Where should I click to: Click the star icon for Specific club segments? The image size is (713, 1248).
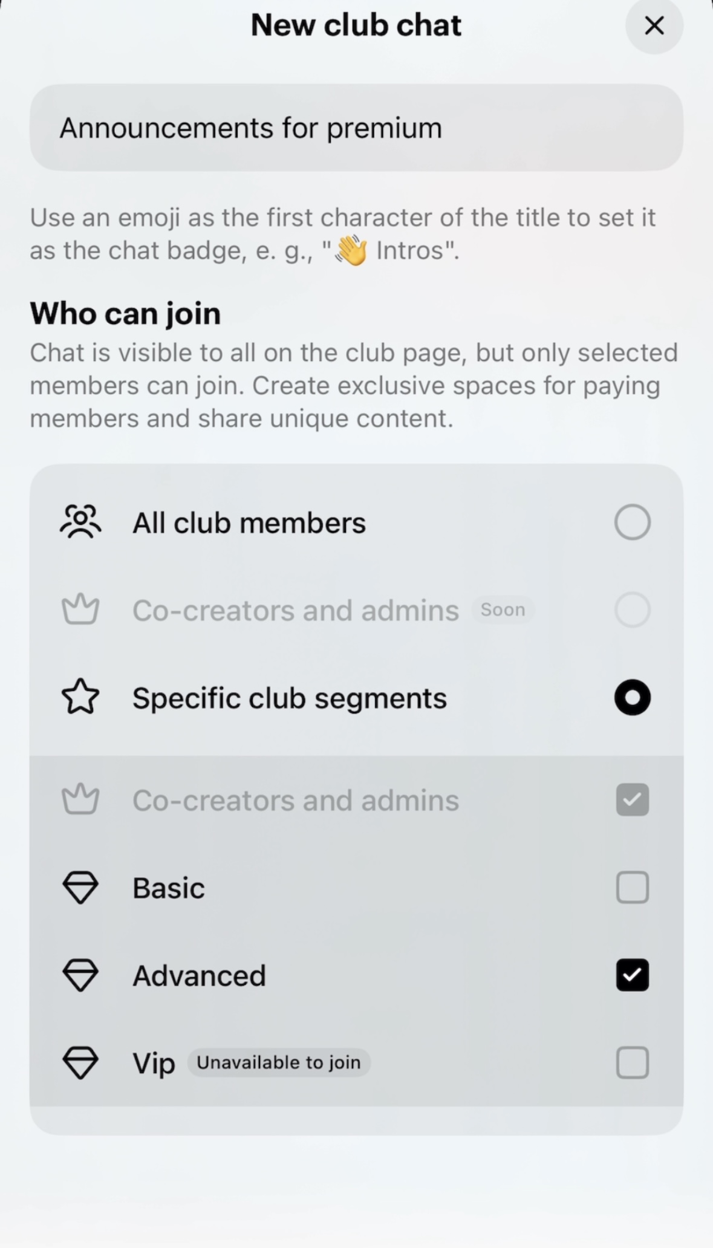[x=80, y=697]
